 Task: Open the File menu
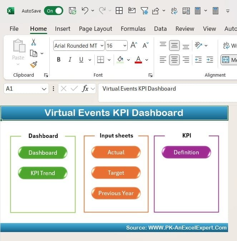(x=14, y=29)
